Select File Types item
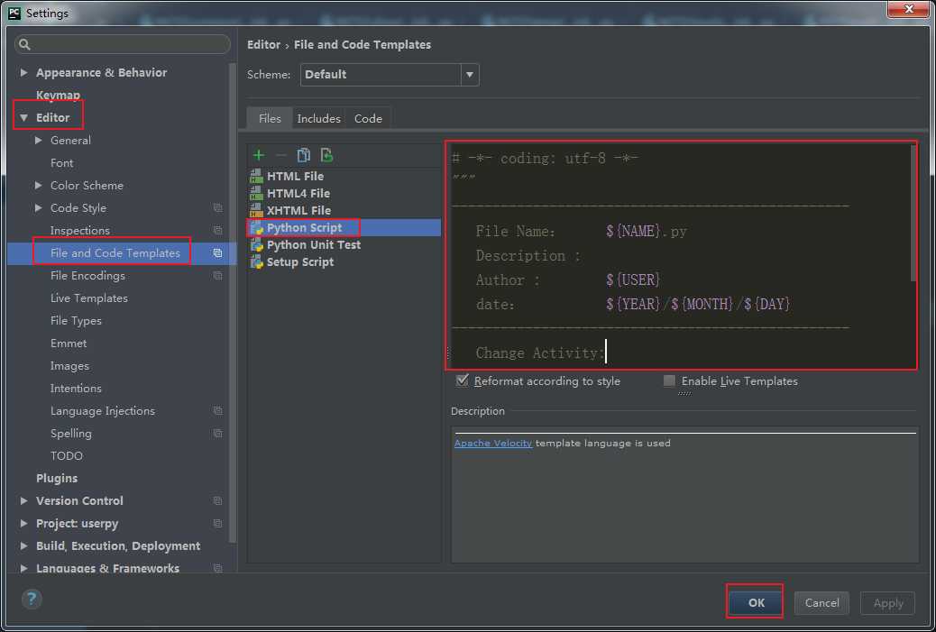The image size is (936, 632). click(x=76, y=320)
